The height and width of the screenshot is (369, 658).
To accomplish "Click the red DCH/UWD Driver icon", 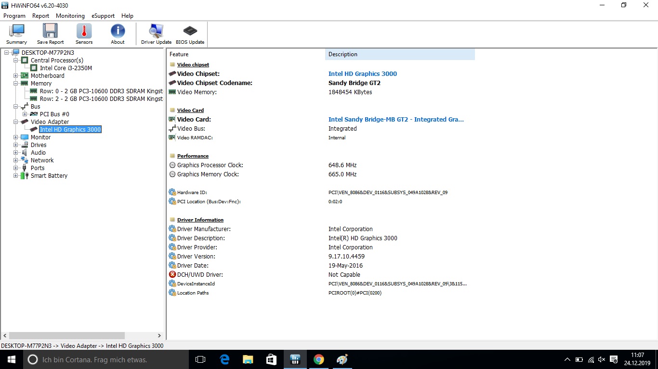I will [x=172, y=275].
